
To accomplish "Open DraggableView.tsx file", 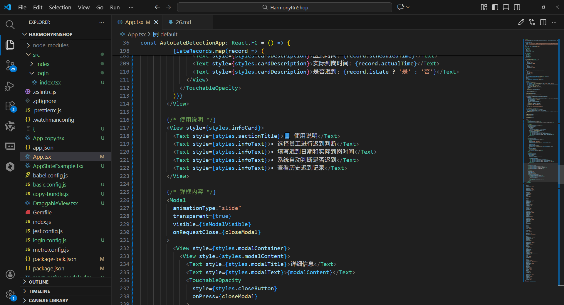I will [x=66, y=203].
